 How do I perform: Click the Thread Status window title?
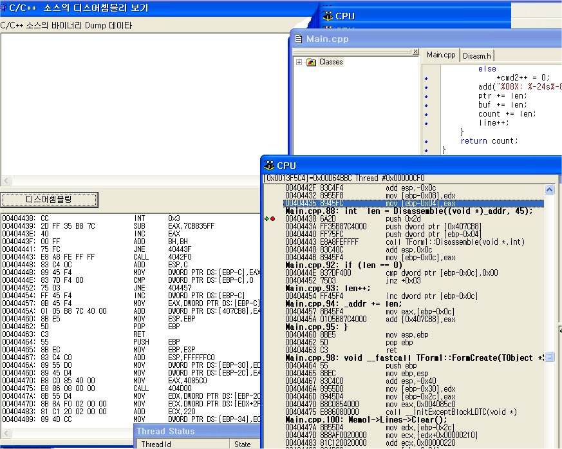click(165, 431)
